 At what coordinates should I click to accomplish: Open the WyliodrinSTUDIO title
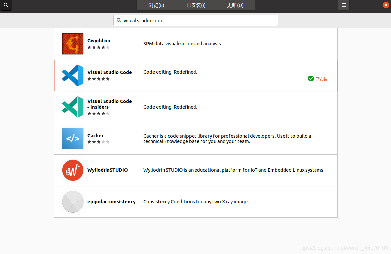point(107,170)
